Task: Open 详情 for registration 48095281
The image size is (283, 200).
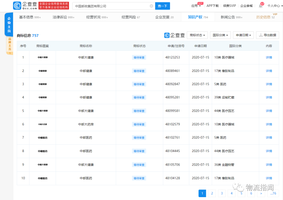Action: coord(269,98)
